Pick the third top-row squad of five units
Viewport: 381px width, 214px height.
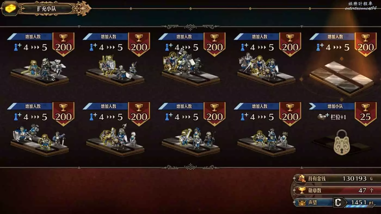190,68
